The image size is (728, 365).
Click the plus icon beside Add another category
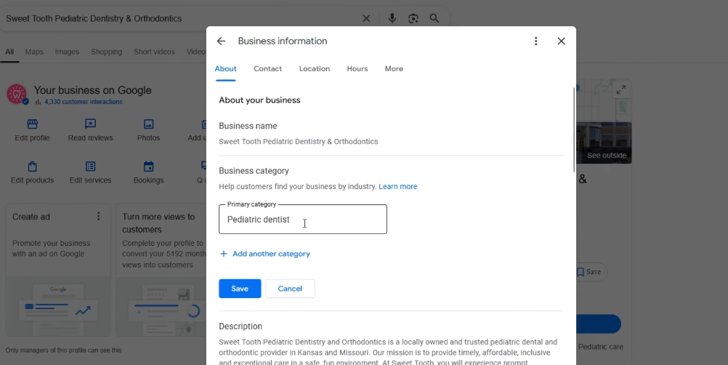pos(223,254)
